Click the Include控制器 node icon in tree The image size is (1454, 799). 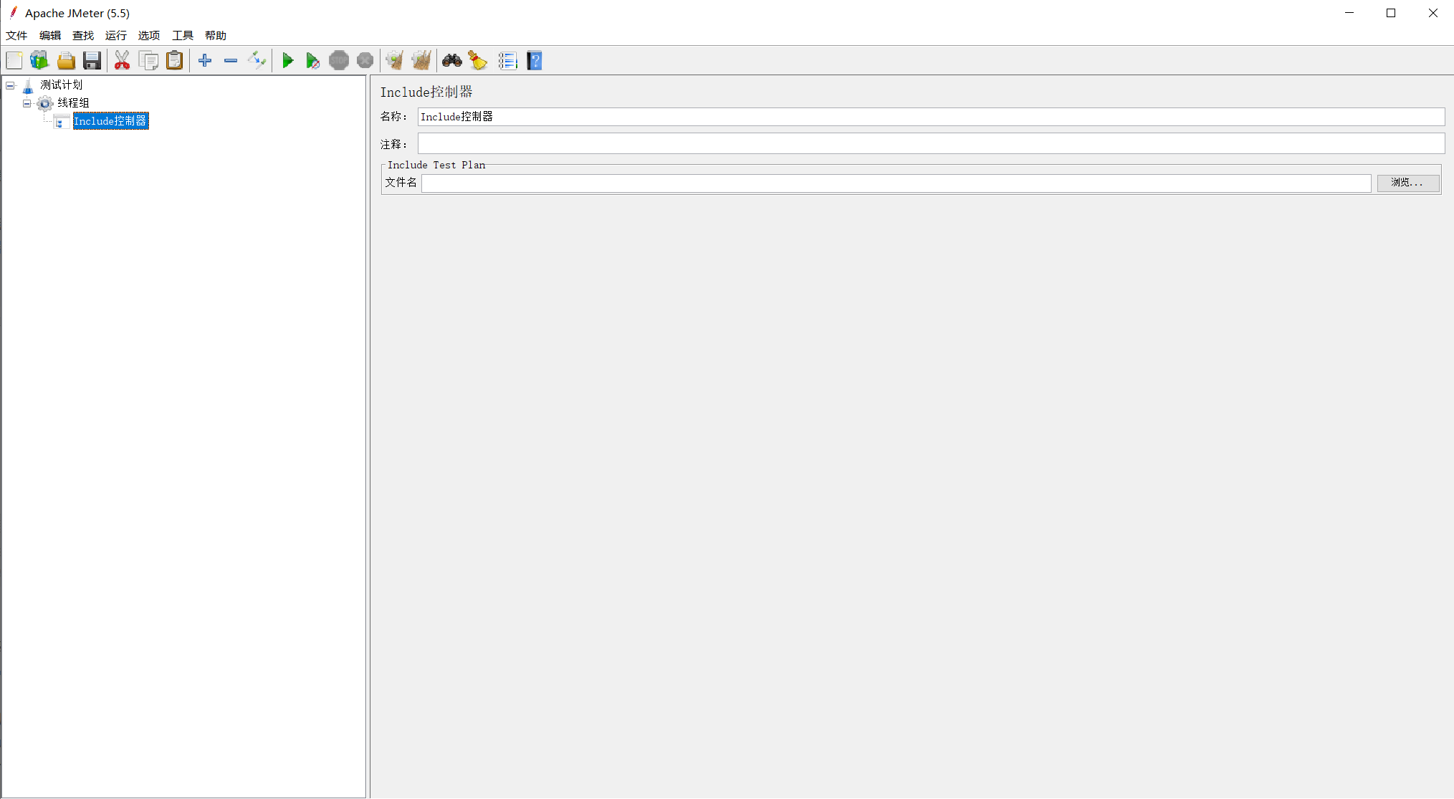(62, 121)
